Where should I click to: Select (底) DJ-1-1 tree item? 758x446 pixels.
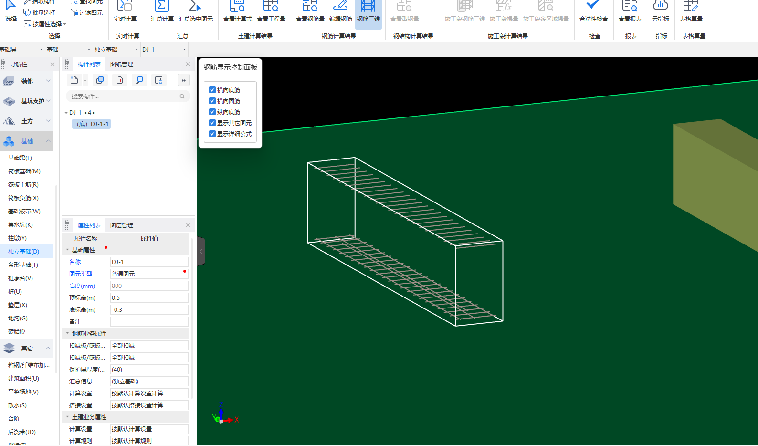[x=92, y=124]
